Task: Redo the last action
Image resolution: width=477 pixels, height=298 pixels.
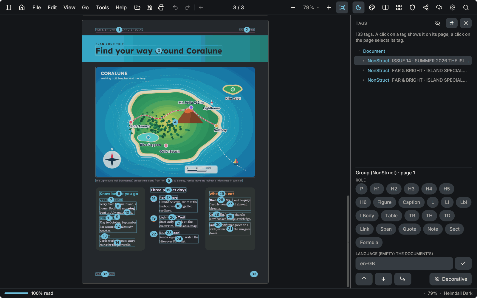Action: click(187, 7)
